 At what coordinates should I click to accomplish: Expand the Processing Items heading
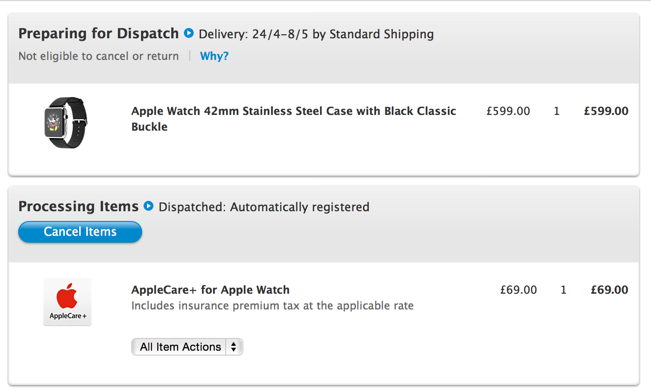click(x=78, y=206)
